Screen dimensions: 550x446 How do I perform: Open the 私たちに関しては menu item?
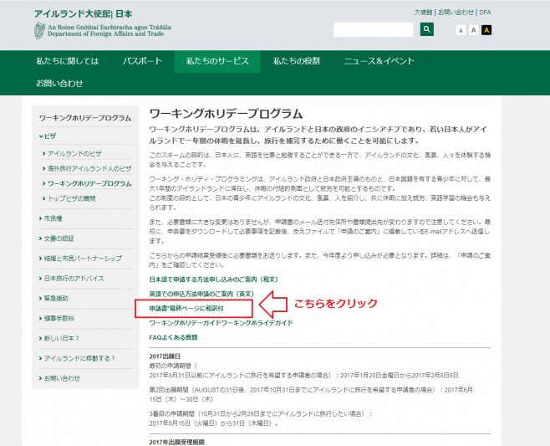click(68, 62)
